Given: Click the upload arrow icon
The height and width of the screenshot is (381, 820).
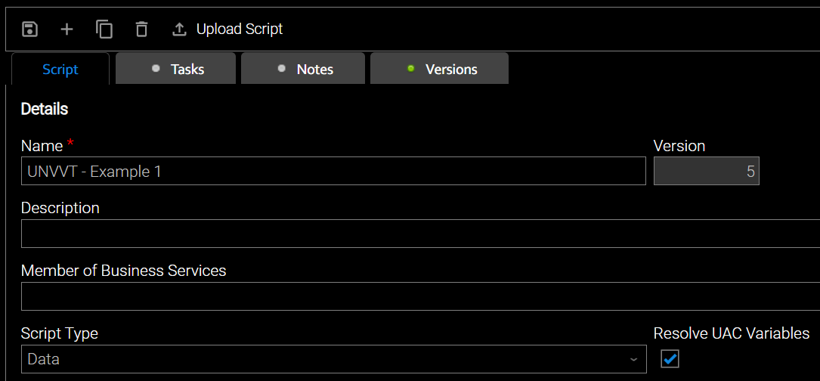Looking at the screenshot, I should click(179, 29).
